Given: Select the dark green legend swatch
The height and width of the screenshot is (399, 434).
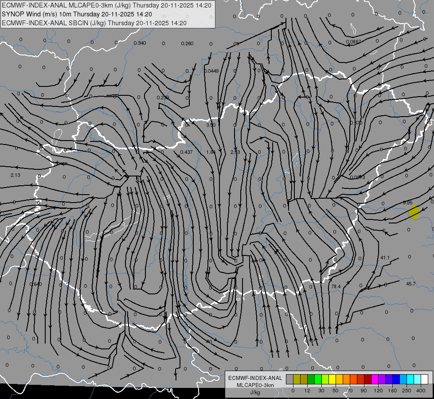Looking at the screenshot, I should [311, 379].
